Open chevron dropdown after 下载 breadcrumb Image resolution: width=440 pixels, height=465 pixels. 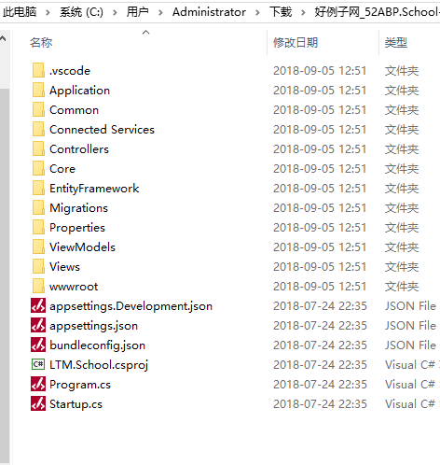coord(303,12)
